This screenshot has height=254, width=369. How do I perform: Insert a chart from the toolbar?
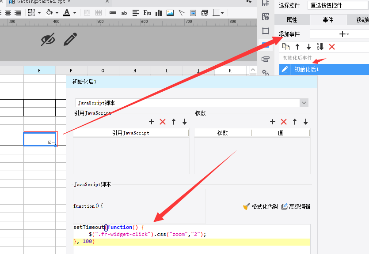159,13
